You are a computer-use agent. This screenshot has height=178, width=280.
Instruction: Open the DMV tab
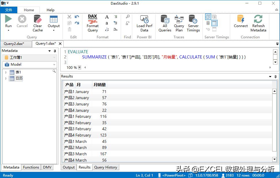pyautogui.click(x=47, y=167)
